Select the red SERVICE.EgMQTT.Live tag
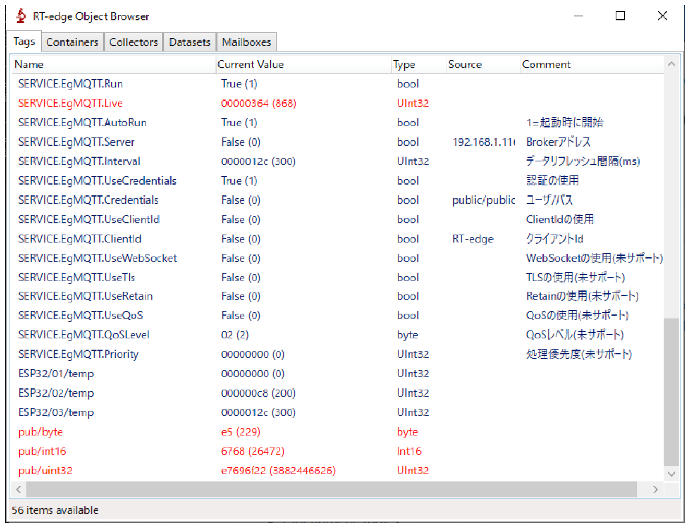This screenshot has width=690, height=529. [70, 103]
